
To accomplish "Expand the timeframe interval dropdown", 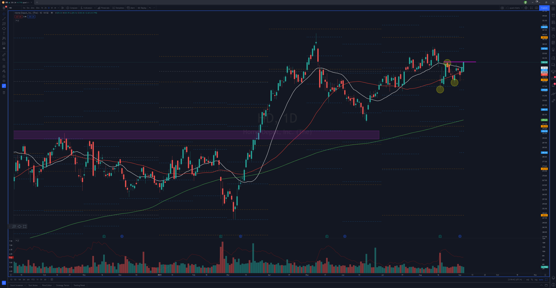I will coord(58,8).
